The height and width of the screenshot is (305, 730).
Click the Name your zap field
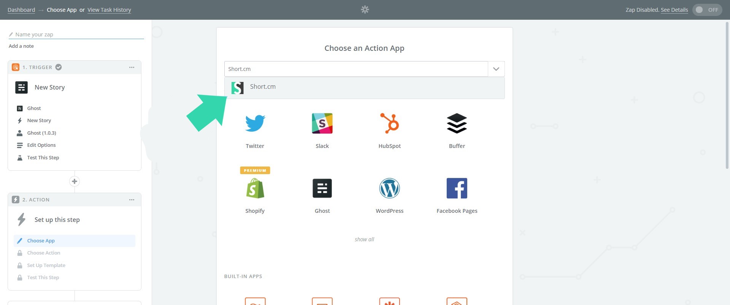tap(76, 35)
